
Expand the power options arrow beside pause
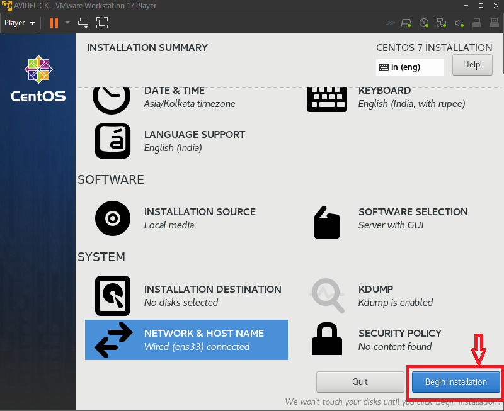point(67,23)
